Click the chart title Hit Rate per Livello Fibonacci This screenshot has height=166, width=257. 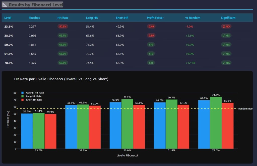pos(61,79)
